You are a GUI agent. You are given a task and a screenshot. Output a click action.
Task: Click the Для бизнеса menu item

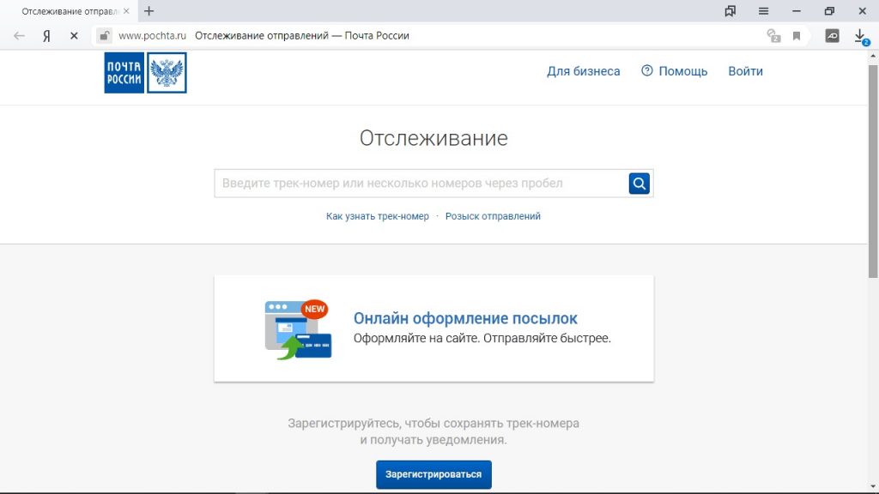click(x=583, y=71)
